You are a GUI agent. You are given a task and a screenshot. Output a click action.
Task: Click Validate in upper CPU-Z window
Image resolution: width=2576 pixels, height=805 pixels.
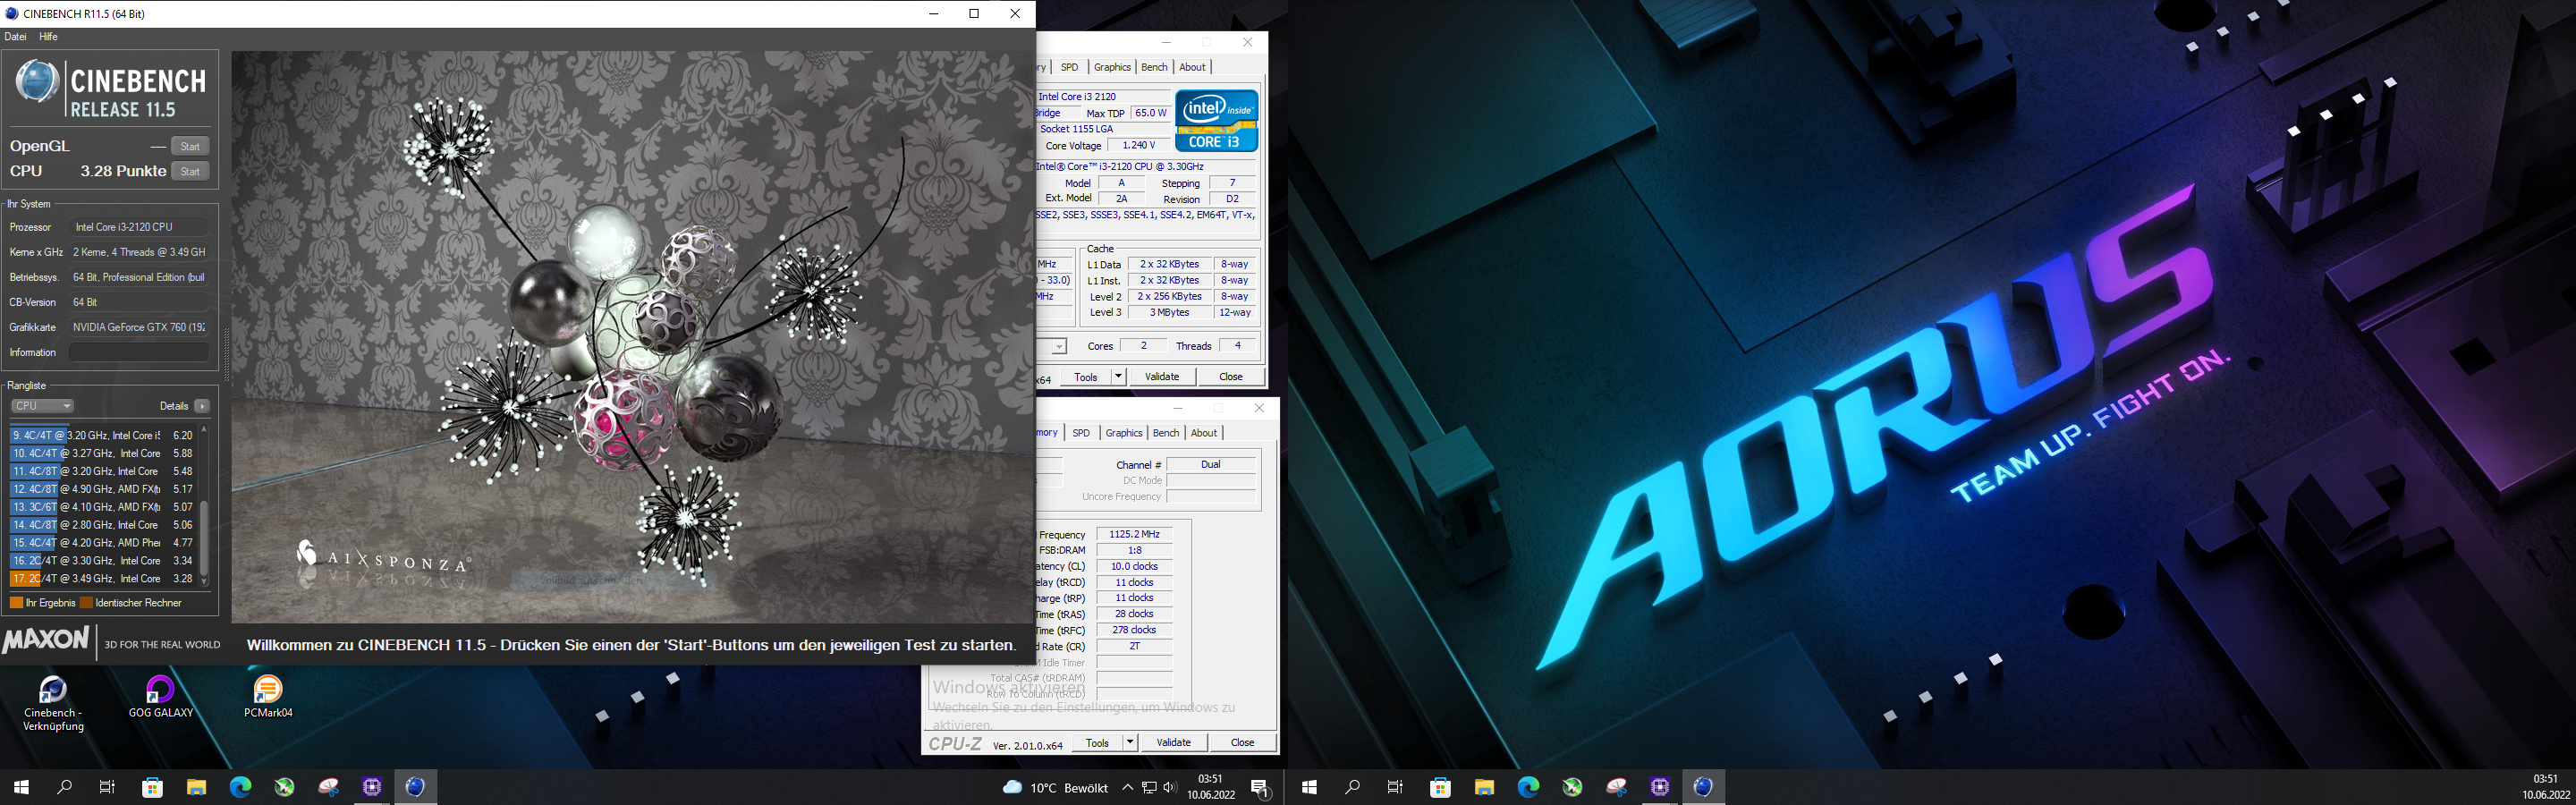[x=1161, y=377]
